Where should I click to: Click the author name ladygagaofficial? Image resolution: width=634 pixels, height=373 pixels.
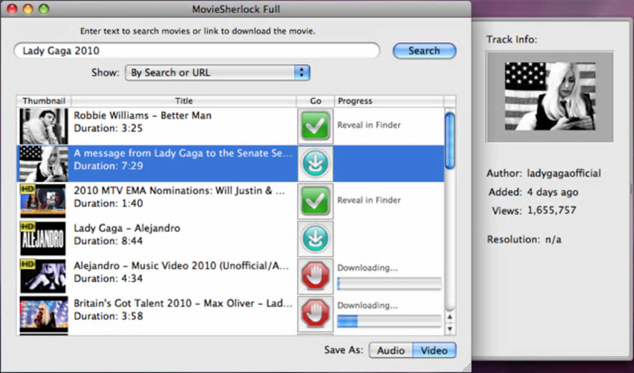pyautogui.click(x=564, y=174)
